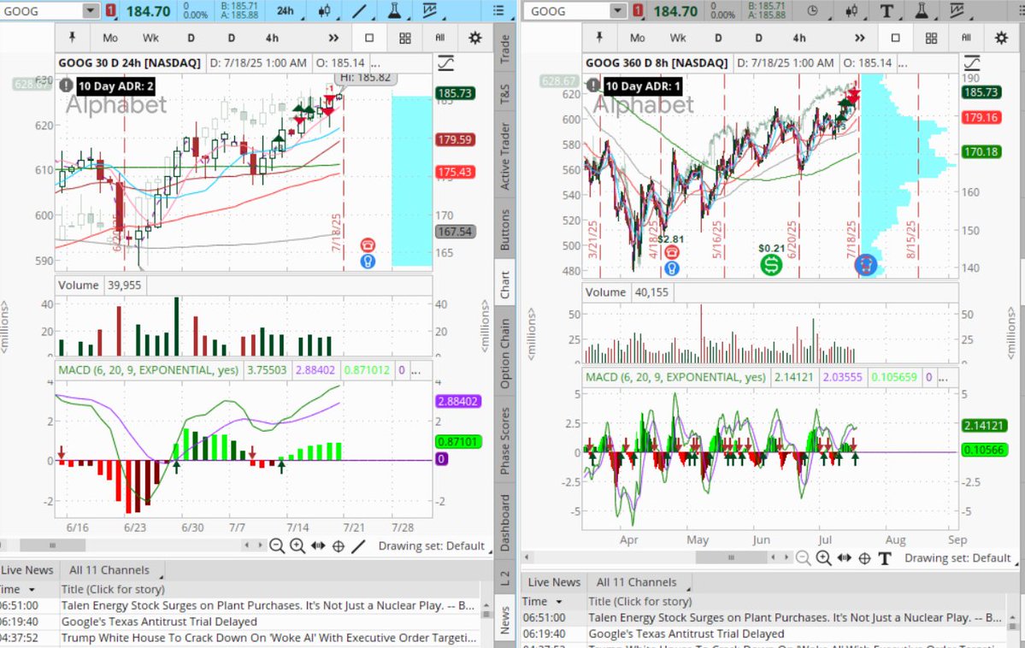Open the list menu icon in left header
The width and height of the screenshot is (1025, 648).
(498, 11)
